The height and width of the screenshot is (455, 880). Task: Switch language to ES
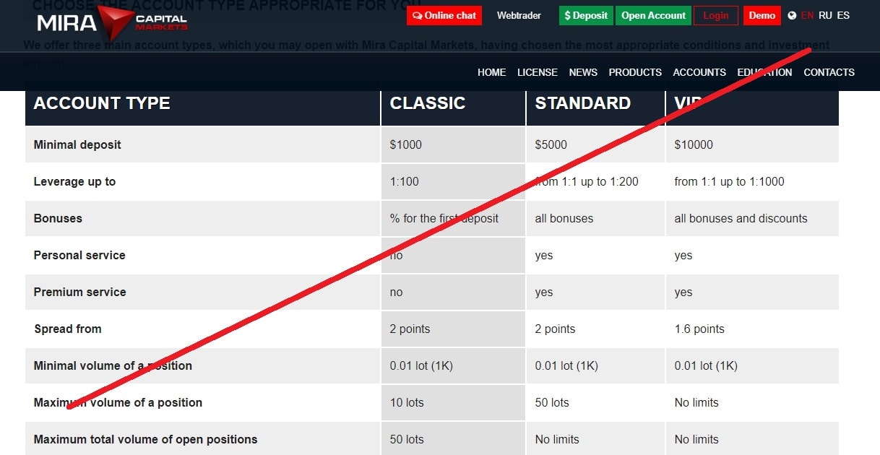point(843,15)
